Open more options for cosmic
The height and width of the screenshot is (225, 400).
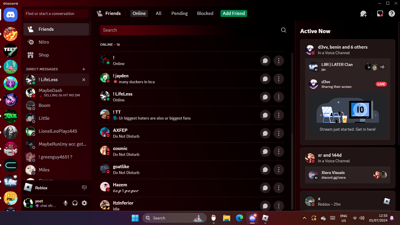click(x=279, y=151)
